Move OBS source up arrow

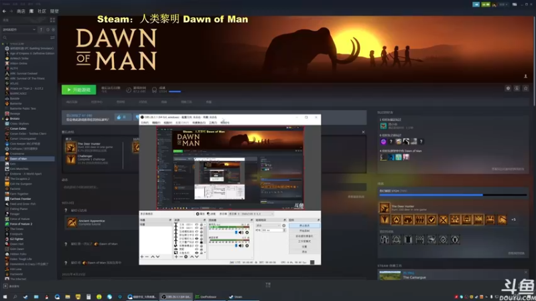[x=192, y=257]
